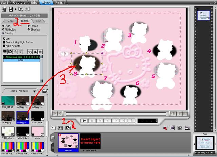Move playlist item up
The image size is (217, 157).
coord(15,52)
